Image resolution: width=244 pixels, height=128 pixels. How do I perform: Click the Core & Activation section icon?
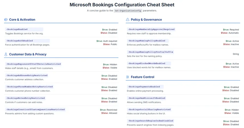coord(6,20)
